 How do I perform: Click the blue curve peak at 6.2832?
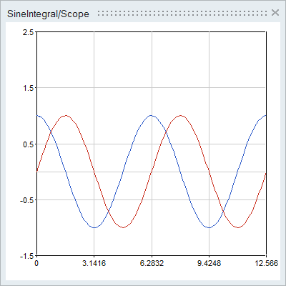click(x=152, y=116)
